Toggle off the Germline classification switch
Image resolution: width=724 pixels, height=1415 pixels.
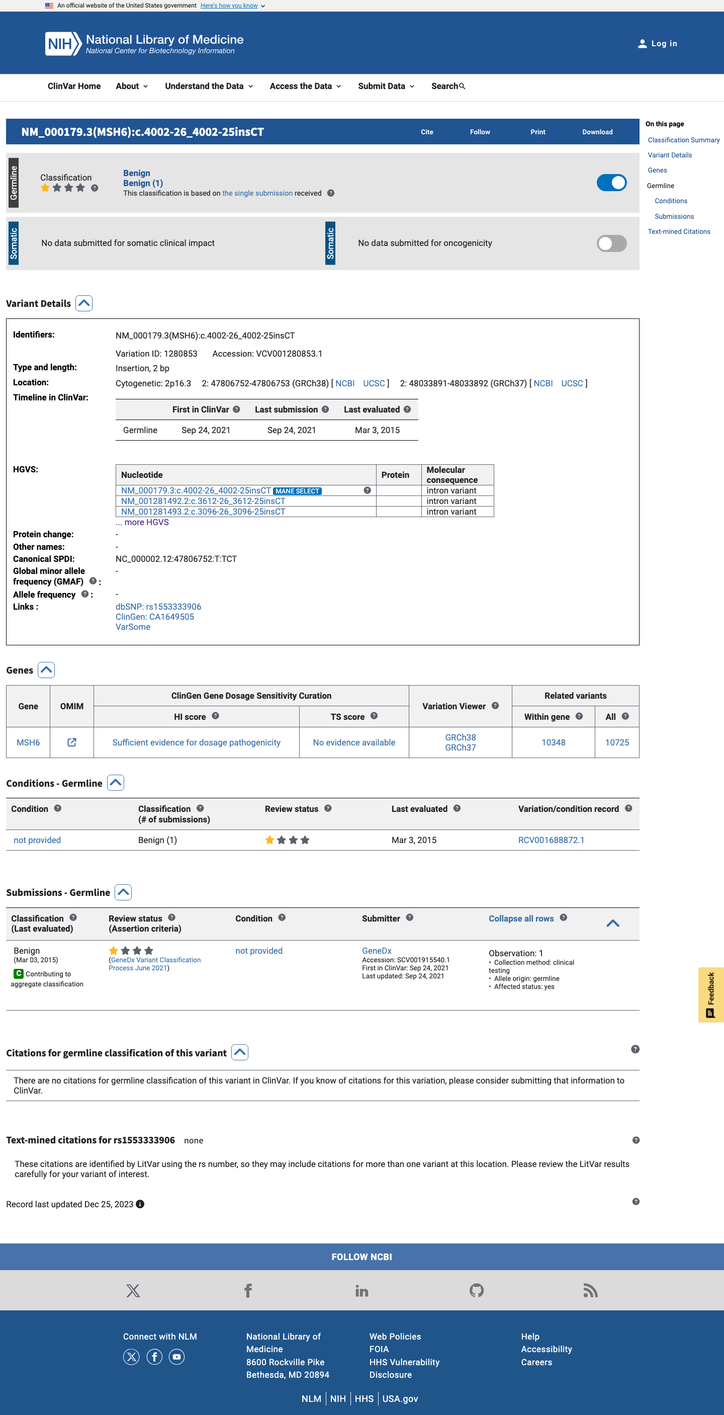[611, 183]
